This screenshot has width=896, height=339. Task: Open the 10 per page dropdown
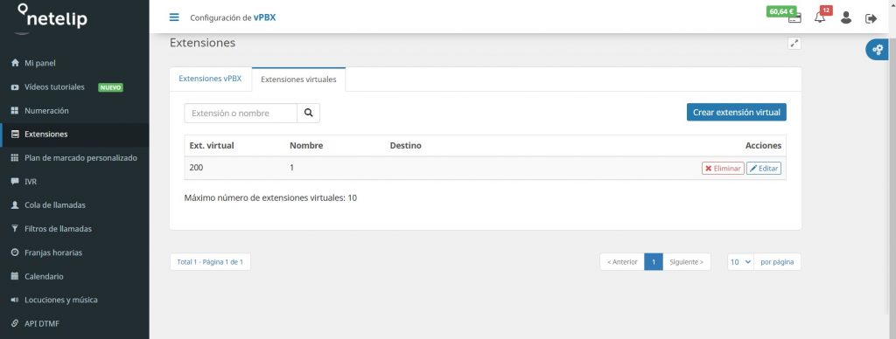tap(740, 262)
